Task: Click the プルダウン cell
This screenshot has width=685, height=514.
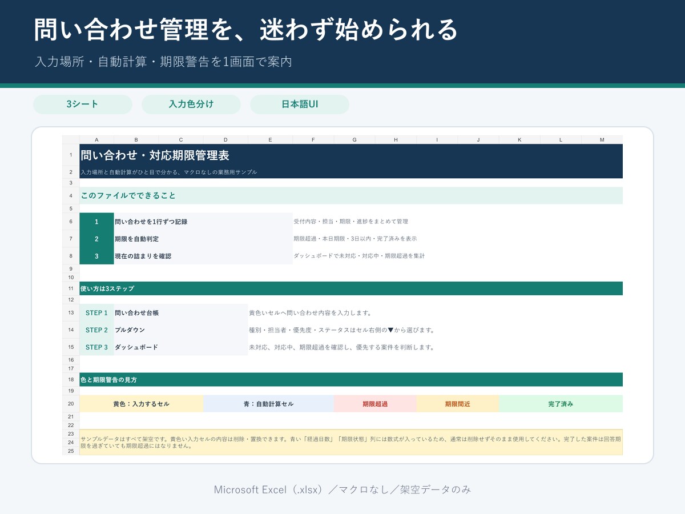Action: [181, 330]
